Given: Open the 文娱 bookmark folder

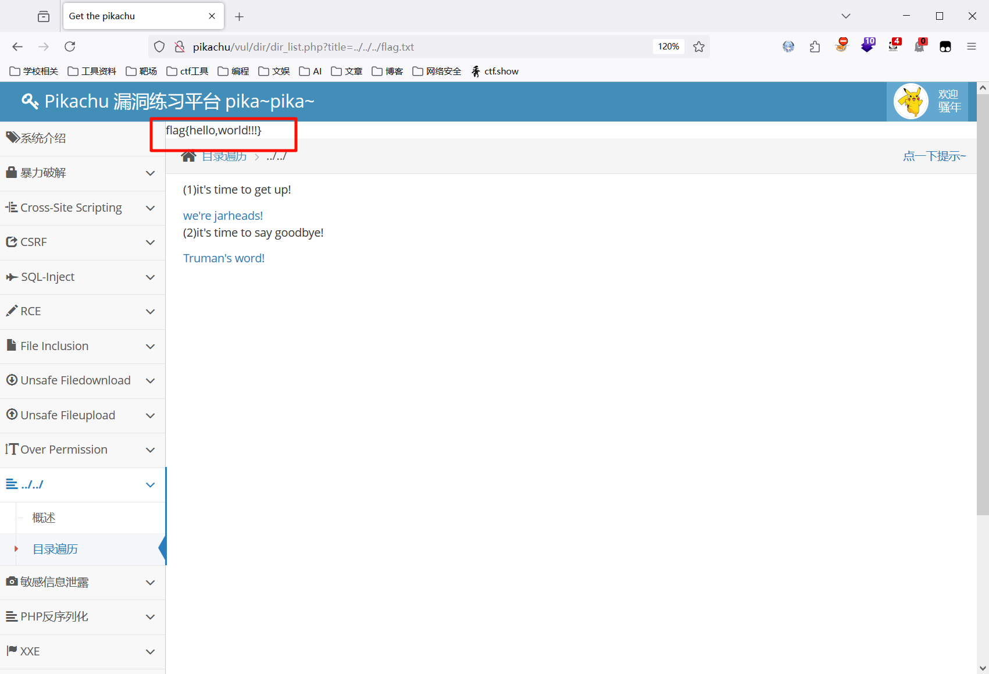Looking at the screenshot, I should (274, 71).
